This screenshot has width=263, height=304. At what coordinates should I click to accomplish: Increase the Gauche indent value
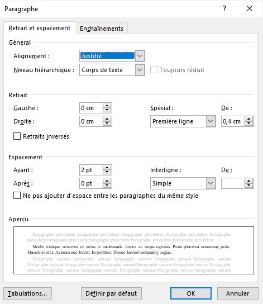click(107, 106)
